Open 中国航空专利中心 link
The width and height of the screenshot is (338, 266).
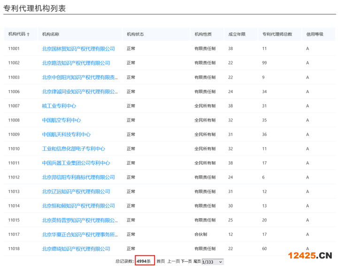click(61, 120)
